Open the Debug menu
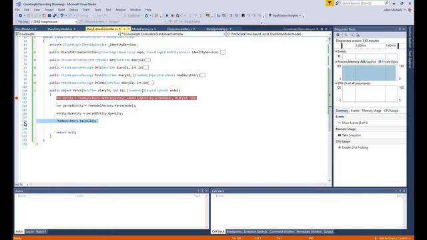Screen dimensions: 427x240 coord(73,9)
